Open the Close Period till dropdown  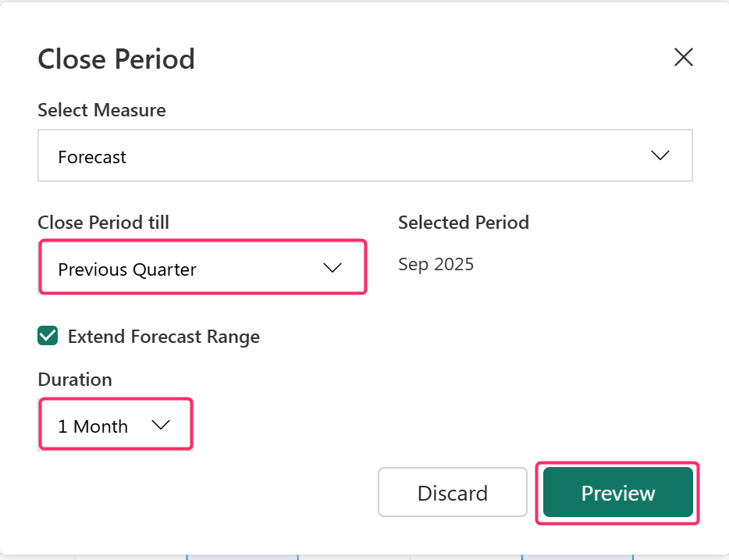click(202, 268)
